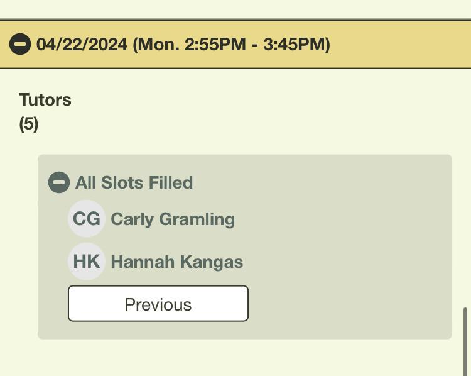Screen dimensions: 471x376
Task: Open Hannah Kangas's tutor entry
Action: tap(176, 262)
